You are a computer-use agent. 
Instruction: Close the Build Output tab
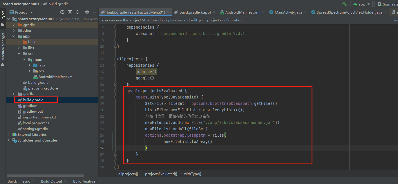pos(65,181)
